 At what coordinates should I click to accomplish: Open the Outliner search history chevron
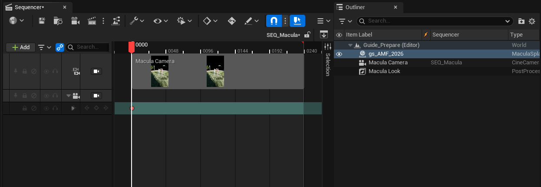point(508,21)
